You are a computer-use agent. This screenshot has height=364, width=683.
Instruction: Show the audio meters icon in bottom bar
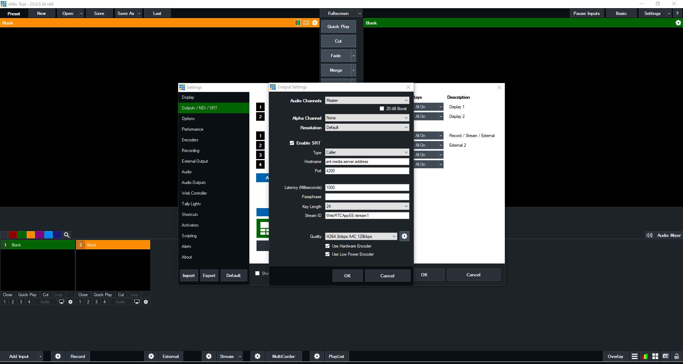[x=645, y=356]
